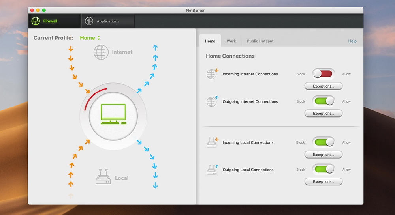The height and width of the screenshot is (215, 395).
Task: Click the Outgoing Local Connections router icon
Action: coord(212,170)
